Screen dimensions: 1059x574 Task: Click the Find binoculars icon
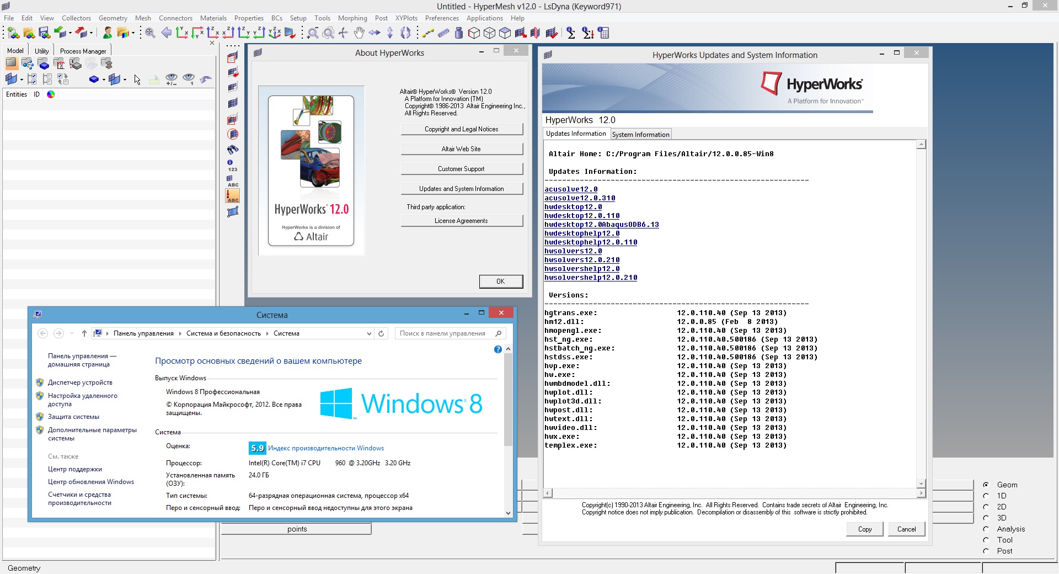tap(233, 150)
